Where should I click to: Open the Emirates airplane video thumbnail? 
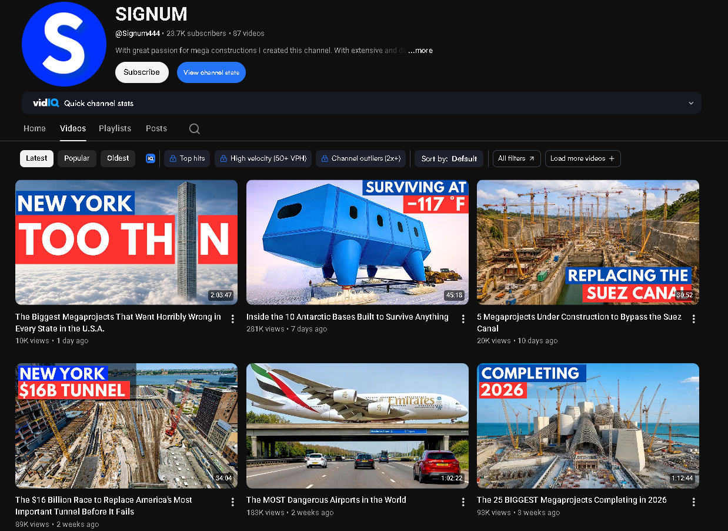tap(358, 426)
